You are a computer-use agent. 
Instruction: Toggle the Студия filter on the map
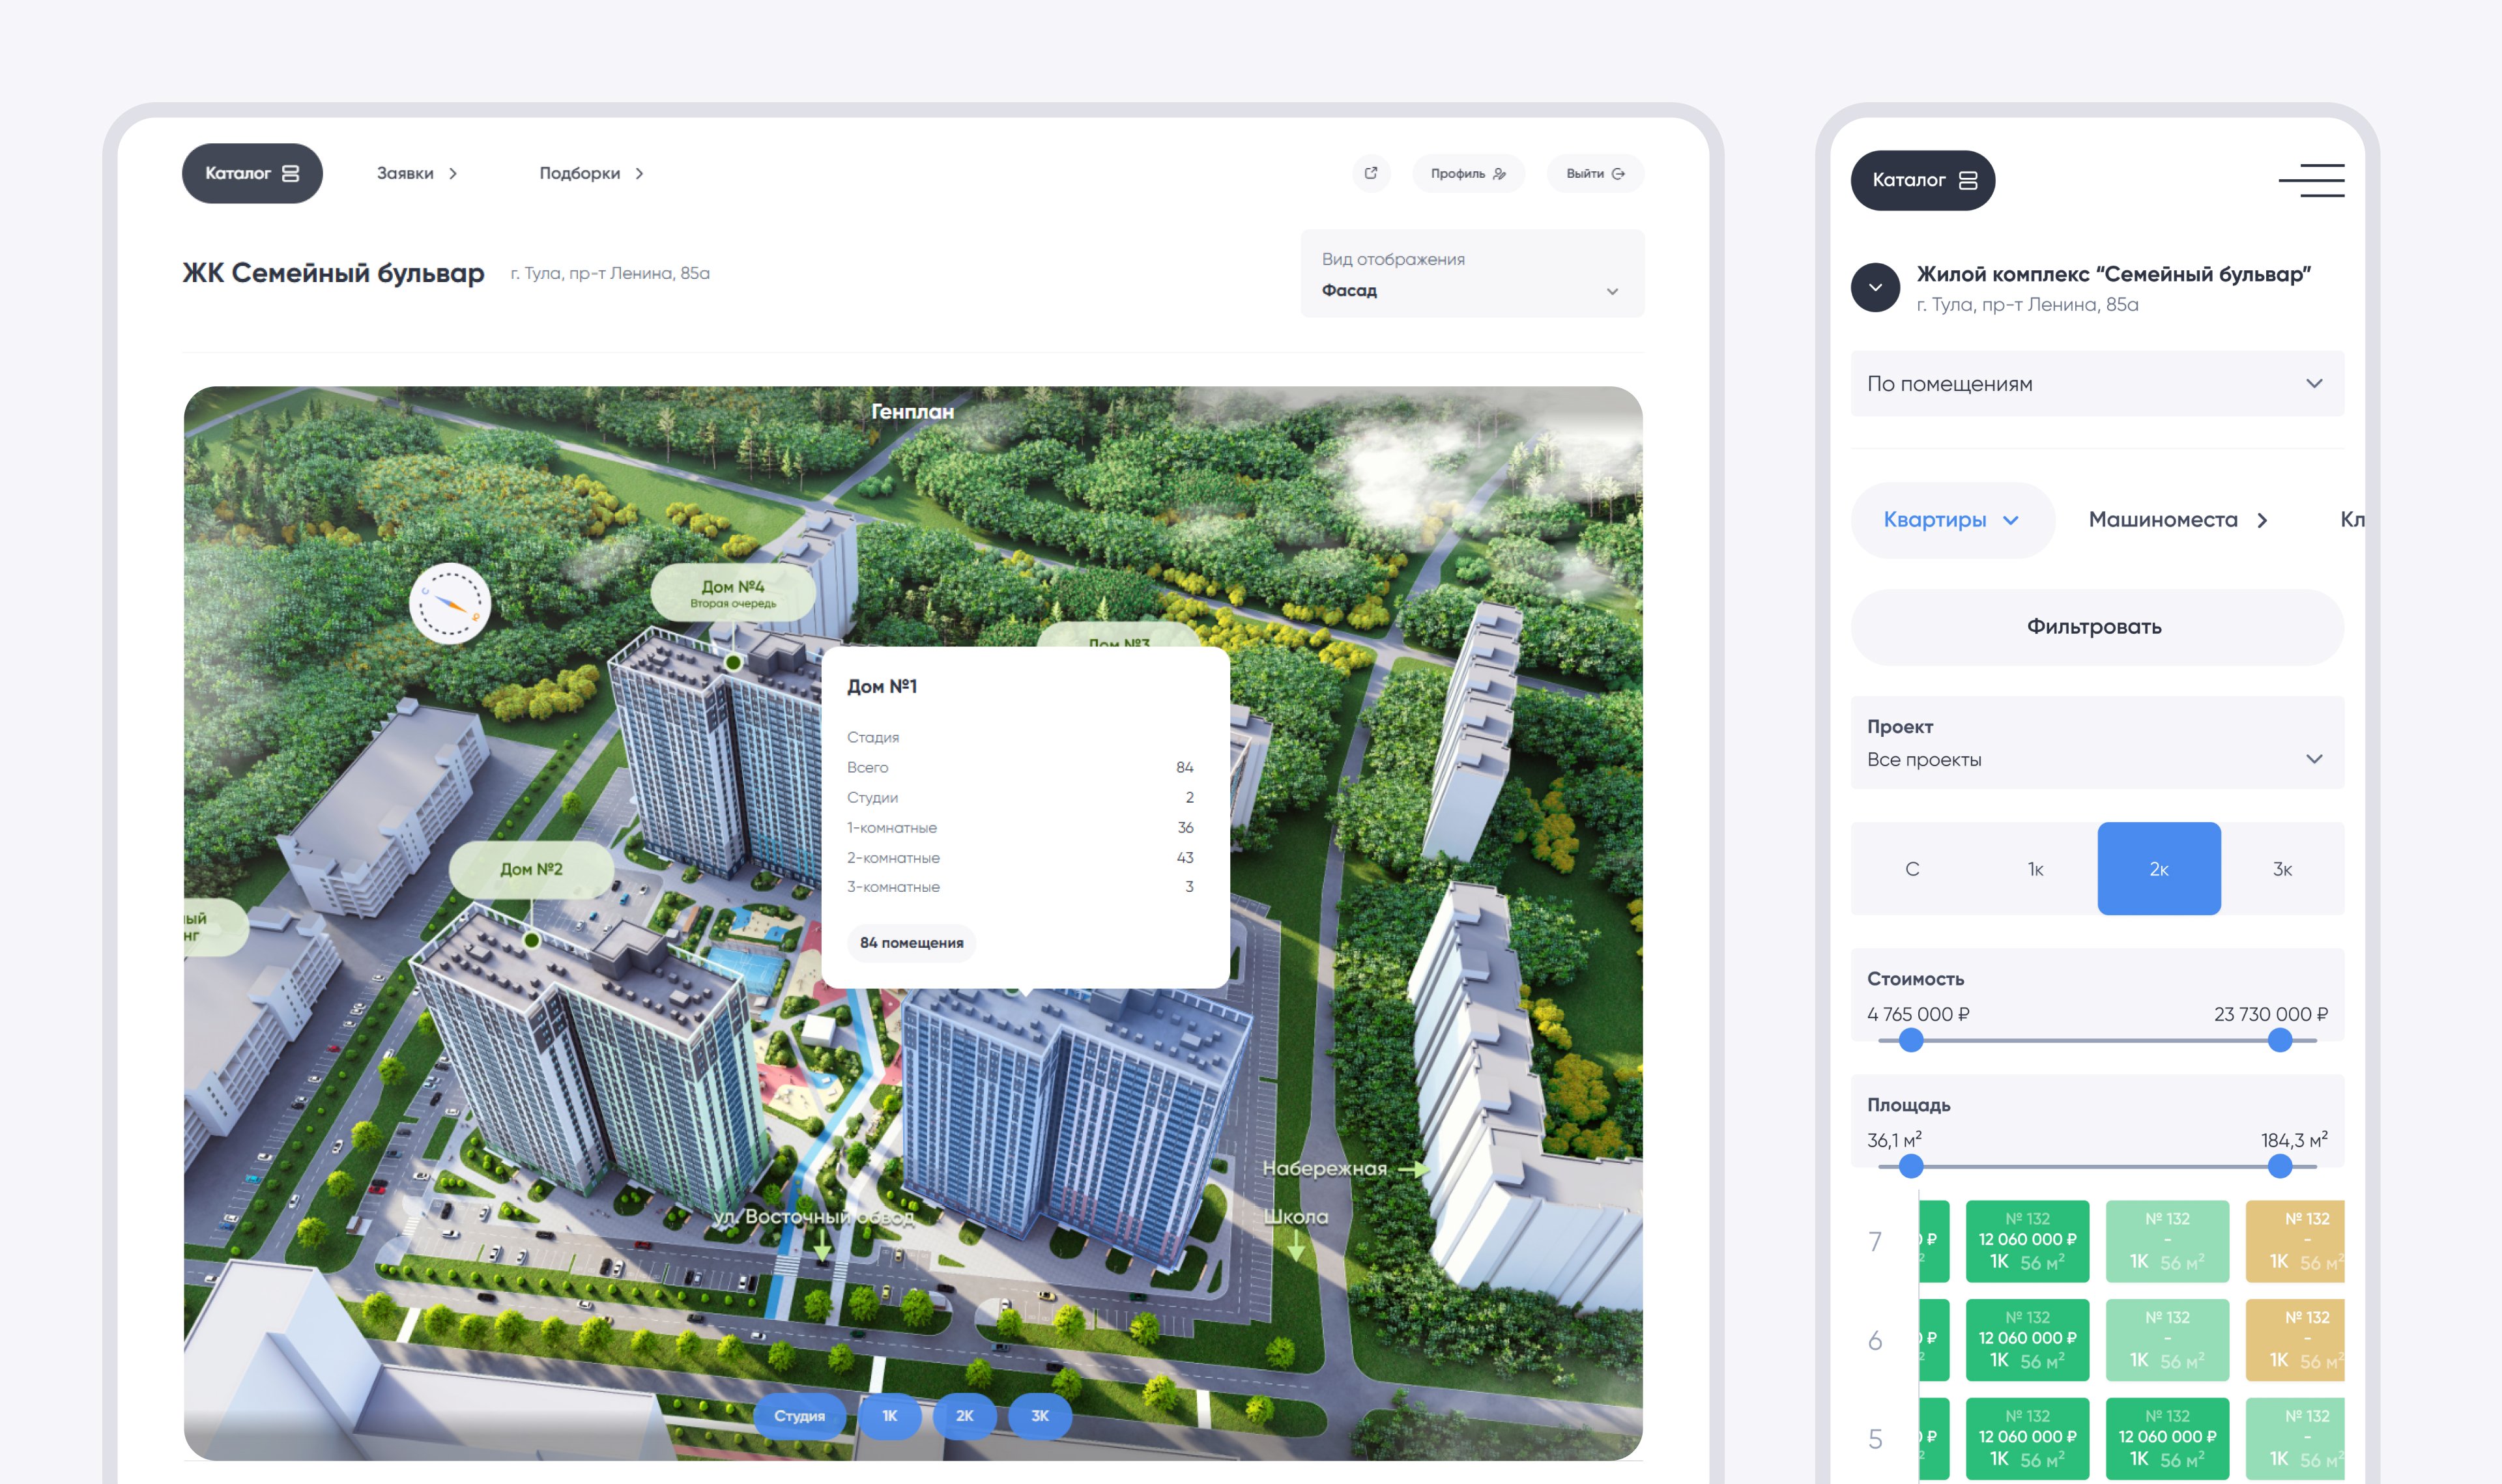(799, 1415)
